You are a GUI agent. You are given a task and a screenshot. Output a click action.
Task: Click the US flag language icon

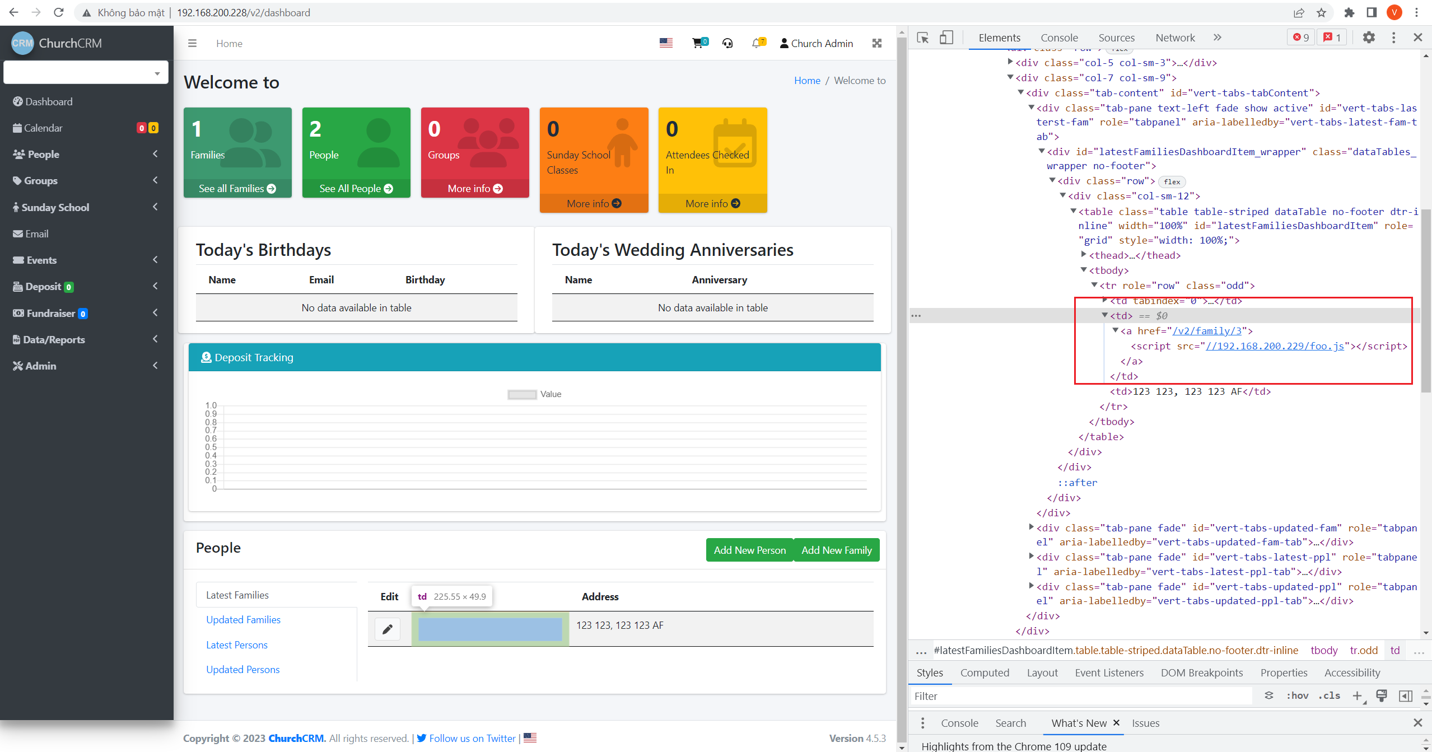(x=665, y=42)
